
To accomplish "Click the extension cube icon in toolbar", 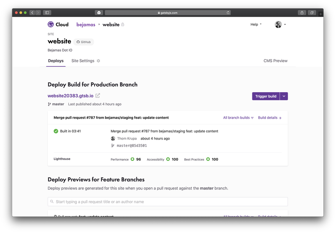I will tap(99, 13).
